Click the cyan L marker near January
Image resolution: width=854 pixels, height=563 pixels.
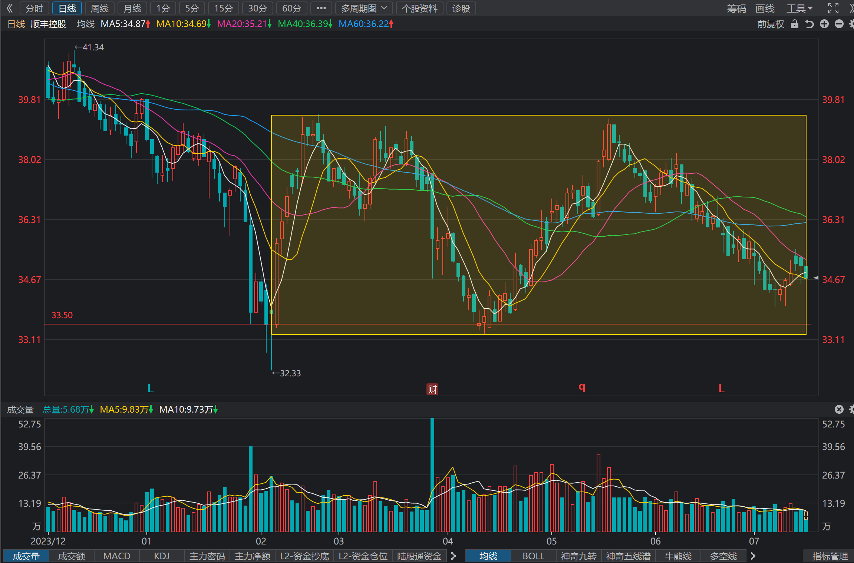click(151, 389)
